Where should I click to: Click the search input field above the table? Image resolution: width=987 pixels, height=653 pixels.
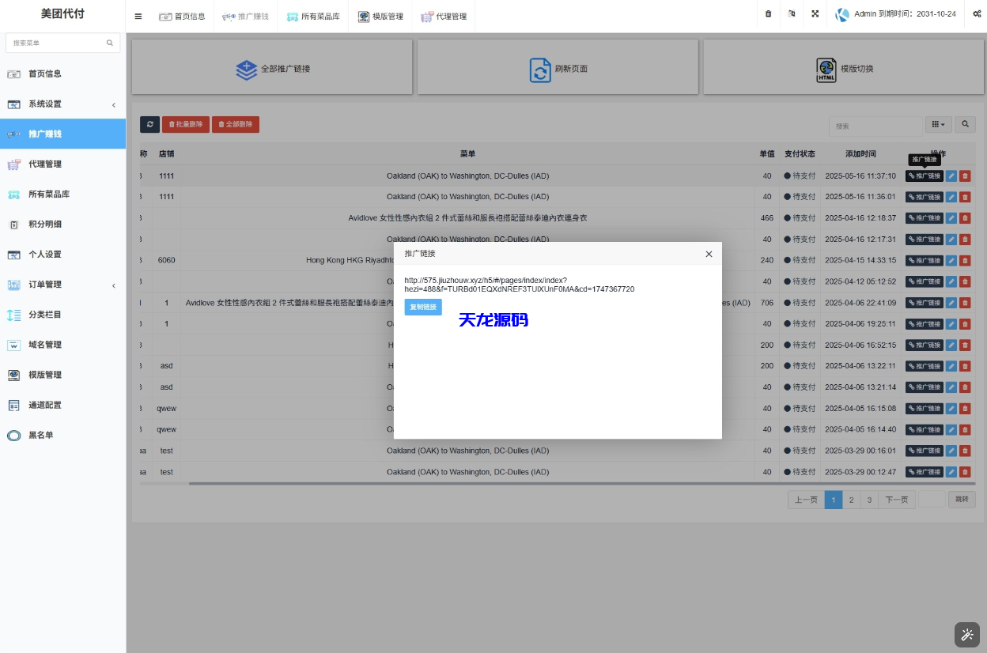tap(877, 124)
